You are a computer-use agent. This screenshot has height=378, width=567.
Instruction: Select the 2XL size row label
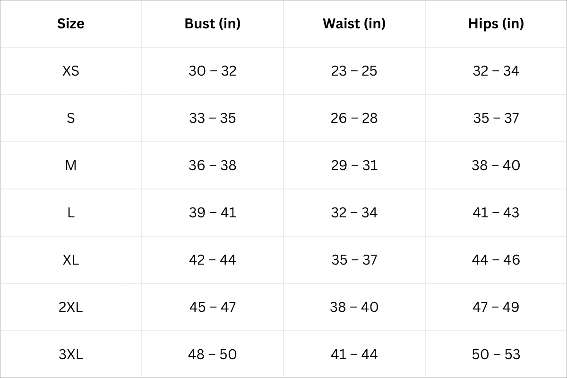tap(71, 307)
